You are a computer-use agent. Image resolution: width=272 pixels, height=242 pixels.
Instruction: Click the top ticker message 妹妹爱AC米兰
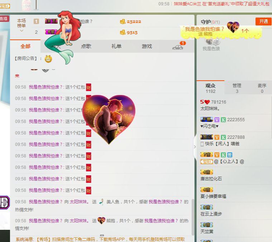pyautogui.click(x=221, y=4)
